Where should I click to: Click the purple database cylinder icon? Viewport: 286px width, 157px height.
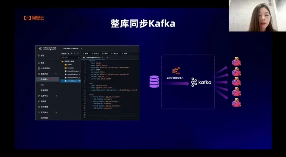point(154,82)
